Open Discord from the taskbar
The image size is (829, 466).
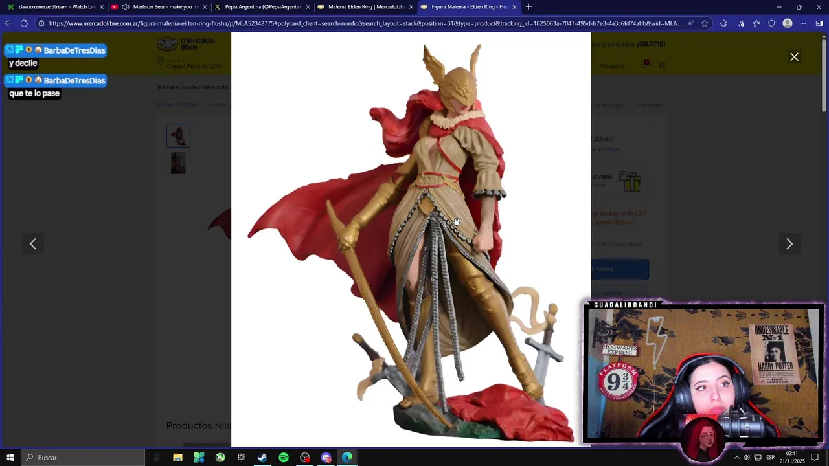click(x=326, y=458)
